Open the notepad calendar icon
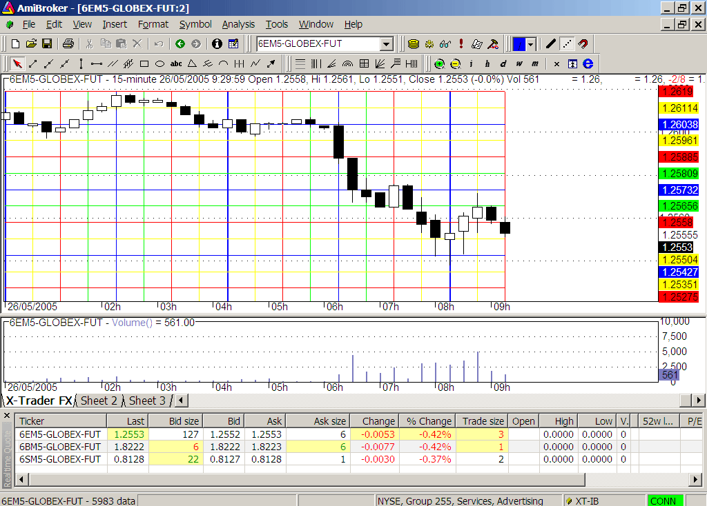707x506 pixels. (233, 43)
